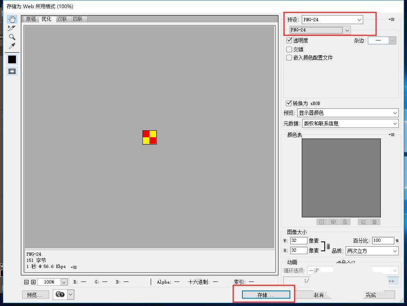Open the 品质 quality dropdown
The height and width of the screenshot is (306, 407).
[372, 251]
